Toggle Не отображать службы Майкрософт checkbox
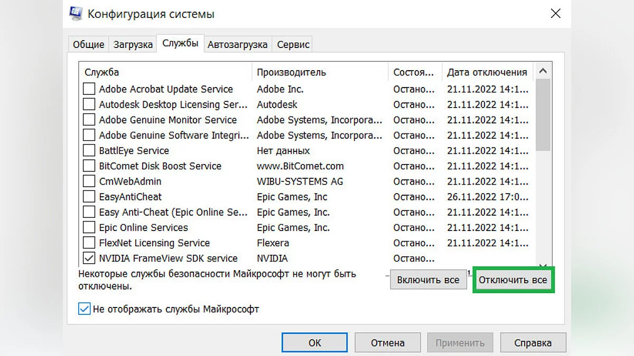Image resolution: width=634 pixels, height=356 pixels. [x=84, y=309]
